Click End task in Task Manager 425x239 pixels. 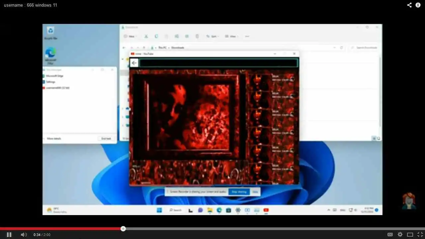point(106,138)
